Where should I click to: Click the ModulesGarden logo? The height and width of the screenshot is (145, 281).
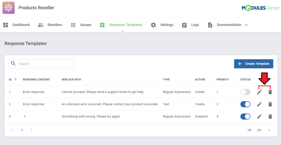click(x=260, y=8)
